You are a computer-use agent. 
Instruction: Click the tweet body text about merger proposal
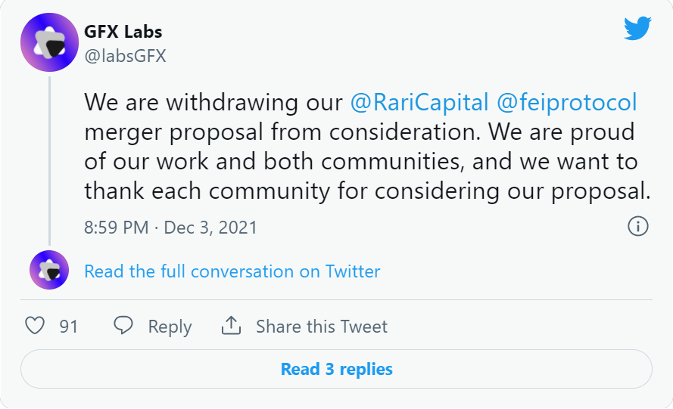pos(367,146)
